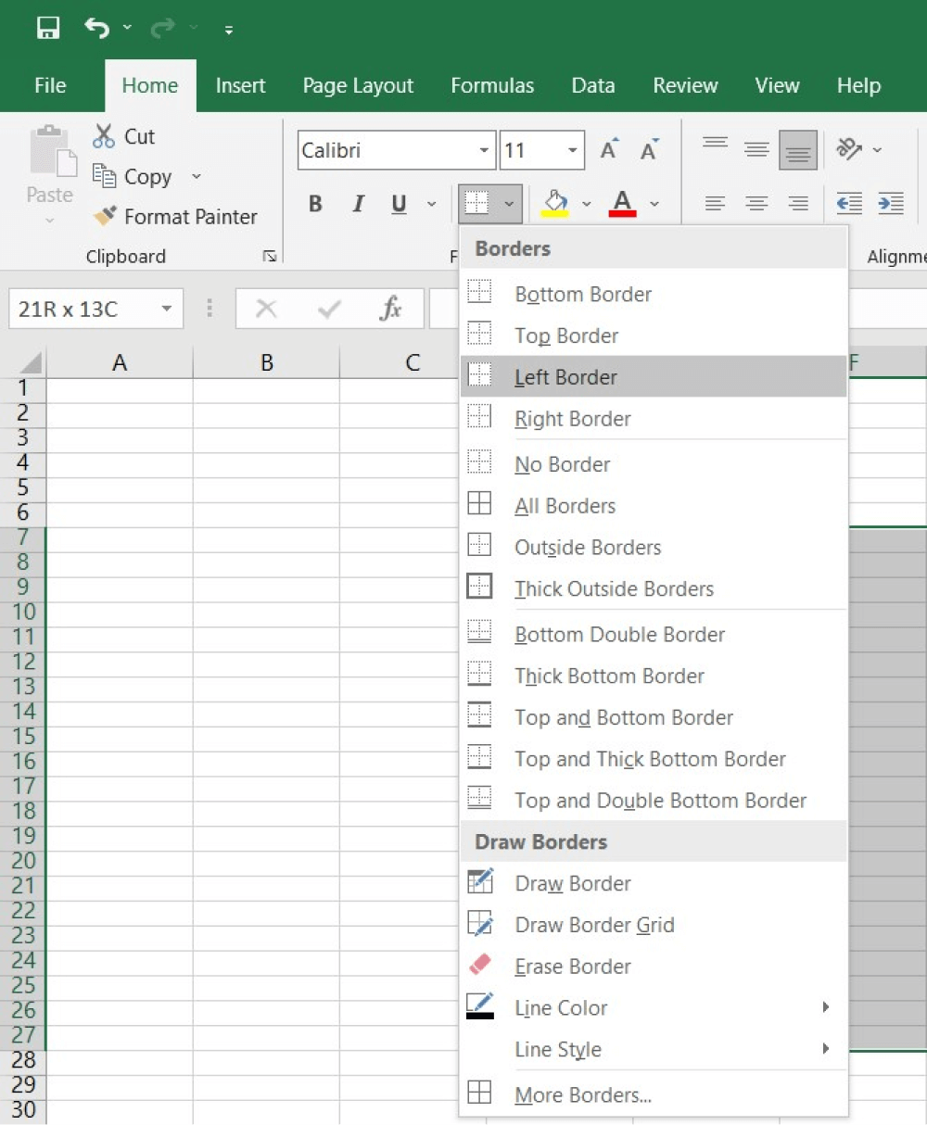Open the Undo history dropdown arrow
This screenshot has height=1125, width=927.
(127, 28)
